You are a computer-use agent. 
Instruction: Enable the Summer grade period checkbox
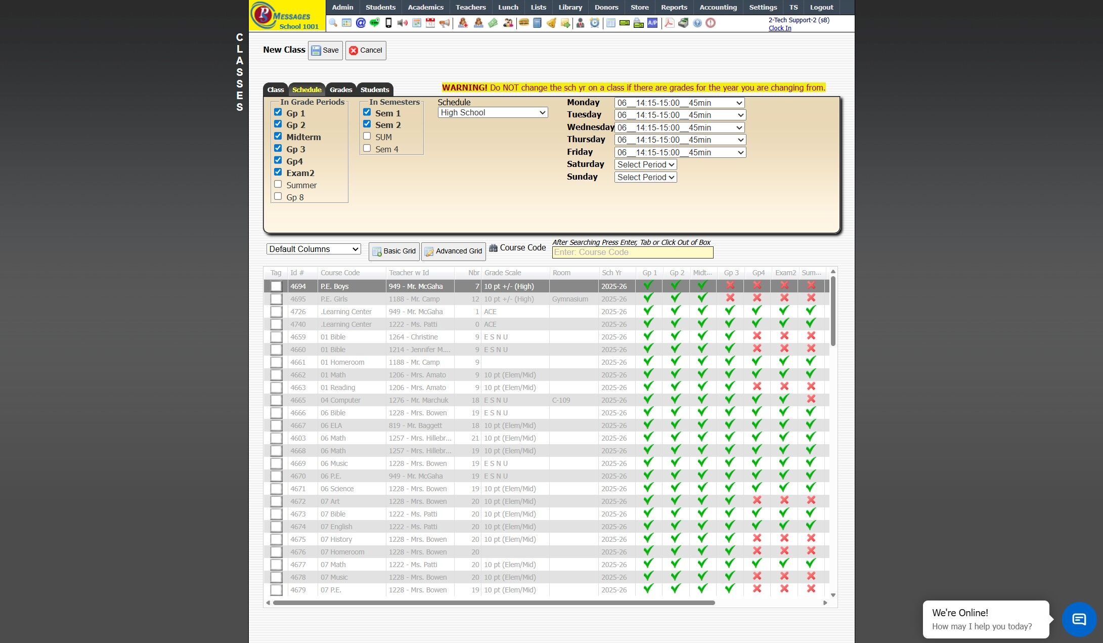pos(278,184)
